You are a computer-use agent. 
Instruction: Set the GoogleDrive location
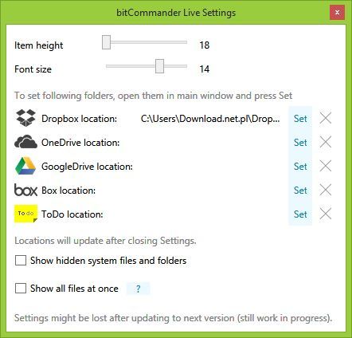coord(300,166)
